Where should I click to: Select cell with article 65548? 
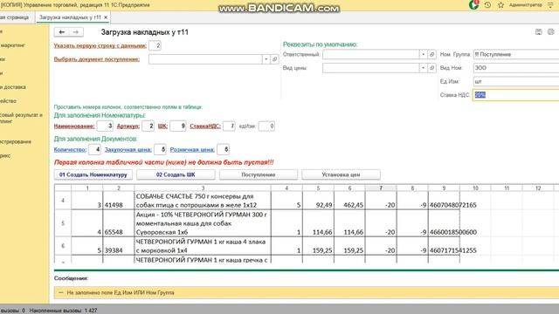[x=119, y=223]
